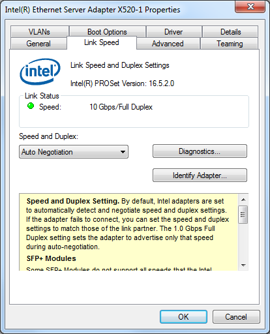
Task: Click the Intel logo image
Action: (40, 72)
